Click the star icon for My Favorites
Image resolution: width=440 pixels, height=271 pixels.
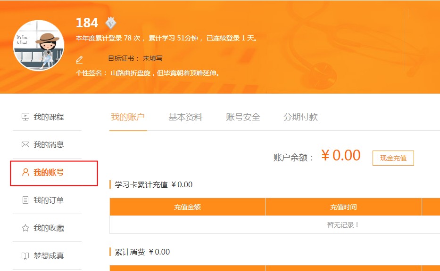point(25,228)
